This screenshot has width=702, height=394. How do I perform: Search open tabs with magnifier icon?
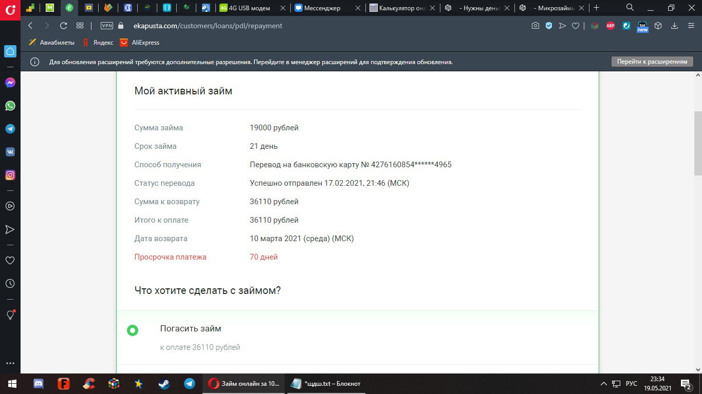(630, 8)
